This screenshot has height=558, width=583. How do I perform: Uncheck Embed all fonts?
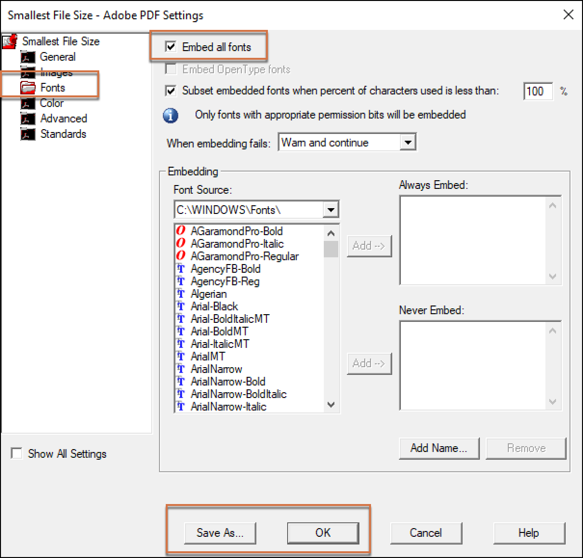coord(171,47)
